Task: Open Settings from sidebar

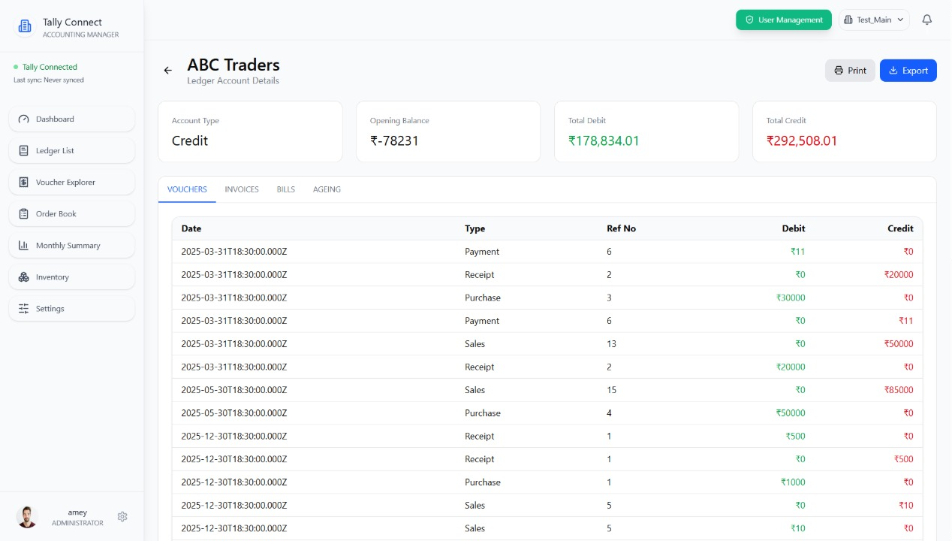Action: tap(72, 309)
